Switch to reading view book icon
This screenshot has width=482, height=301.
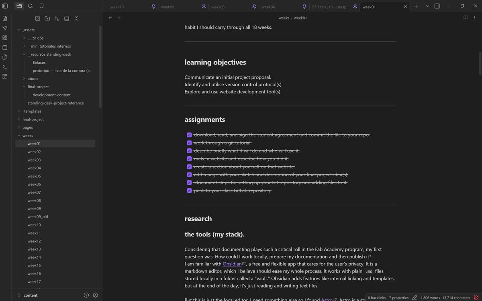466,18
